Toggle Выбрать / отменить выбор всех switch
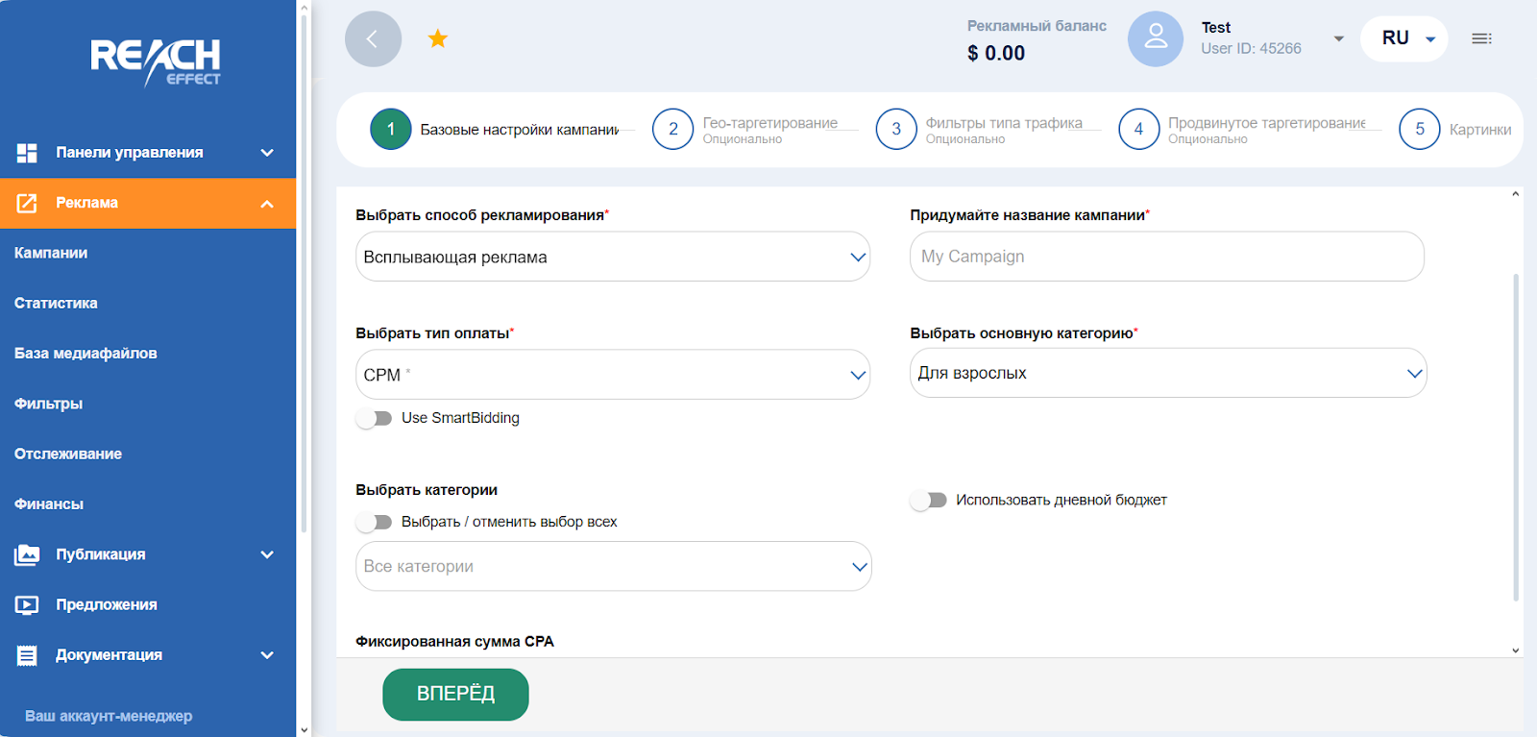The width and height of the screenshot is (1537, 737). tap(374, 522)
